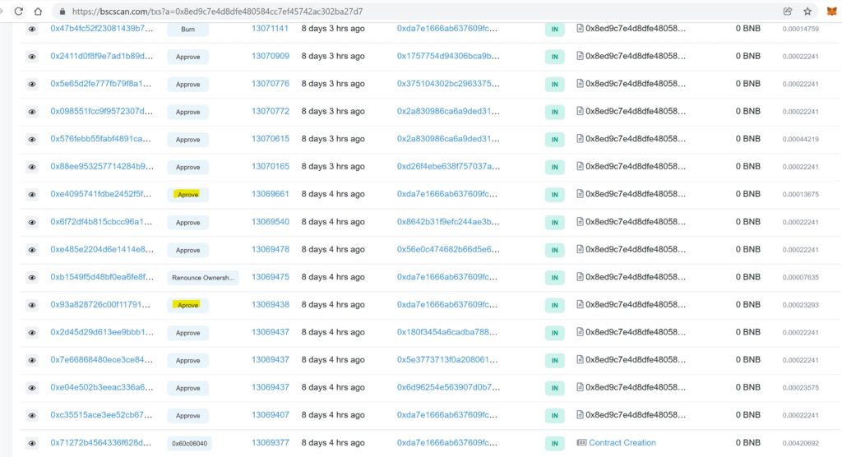Click highlighted Aprove badge in block 13069438 row
This screenshot has height=457, width=842.
[x=187, y=305]
